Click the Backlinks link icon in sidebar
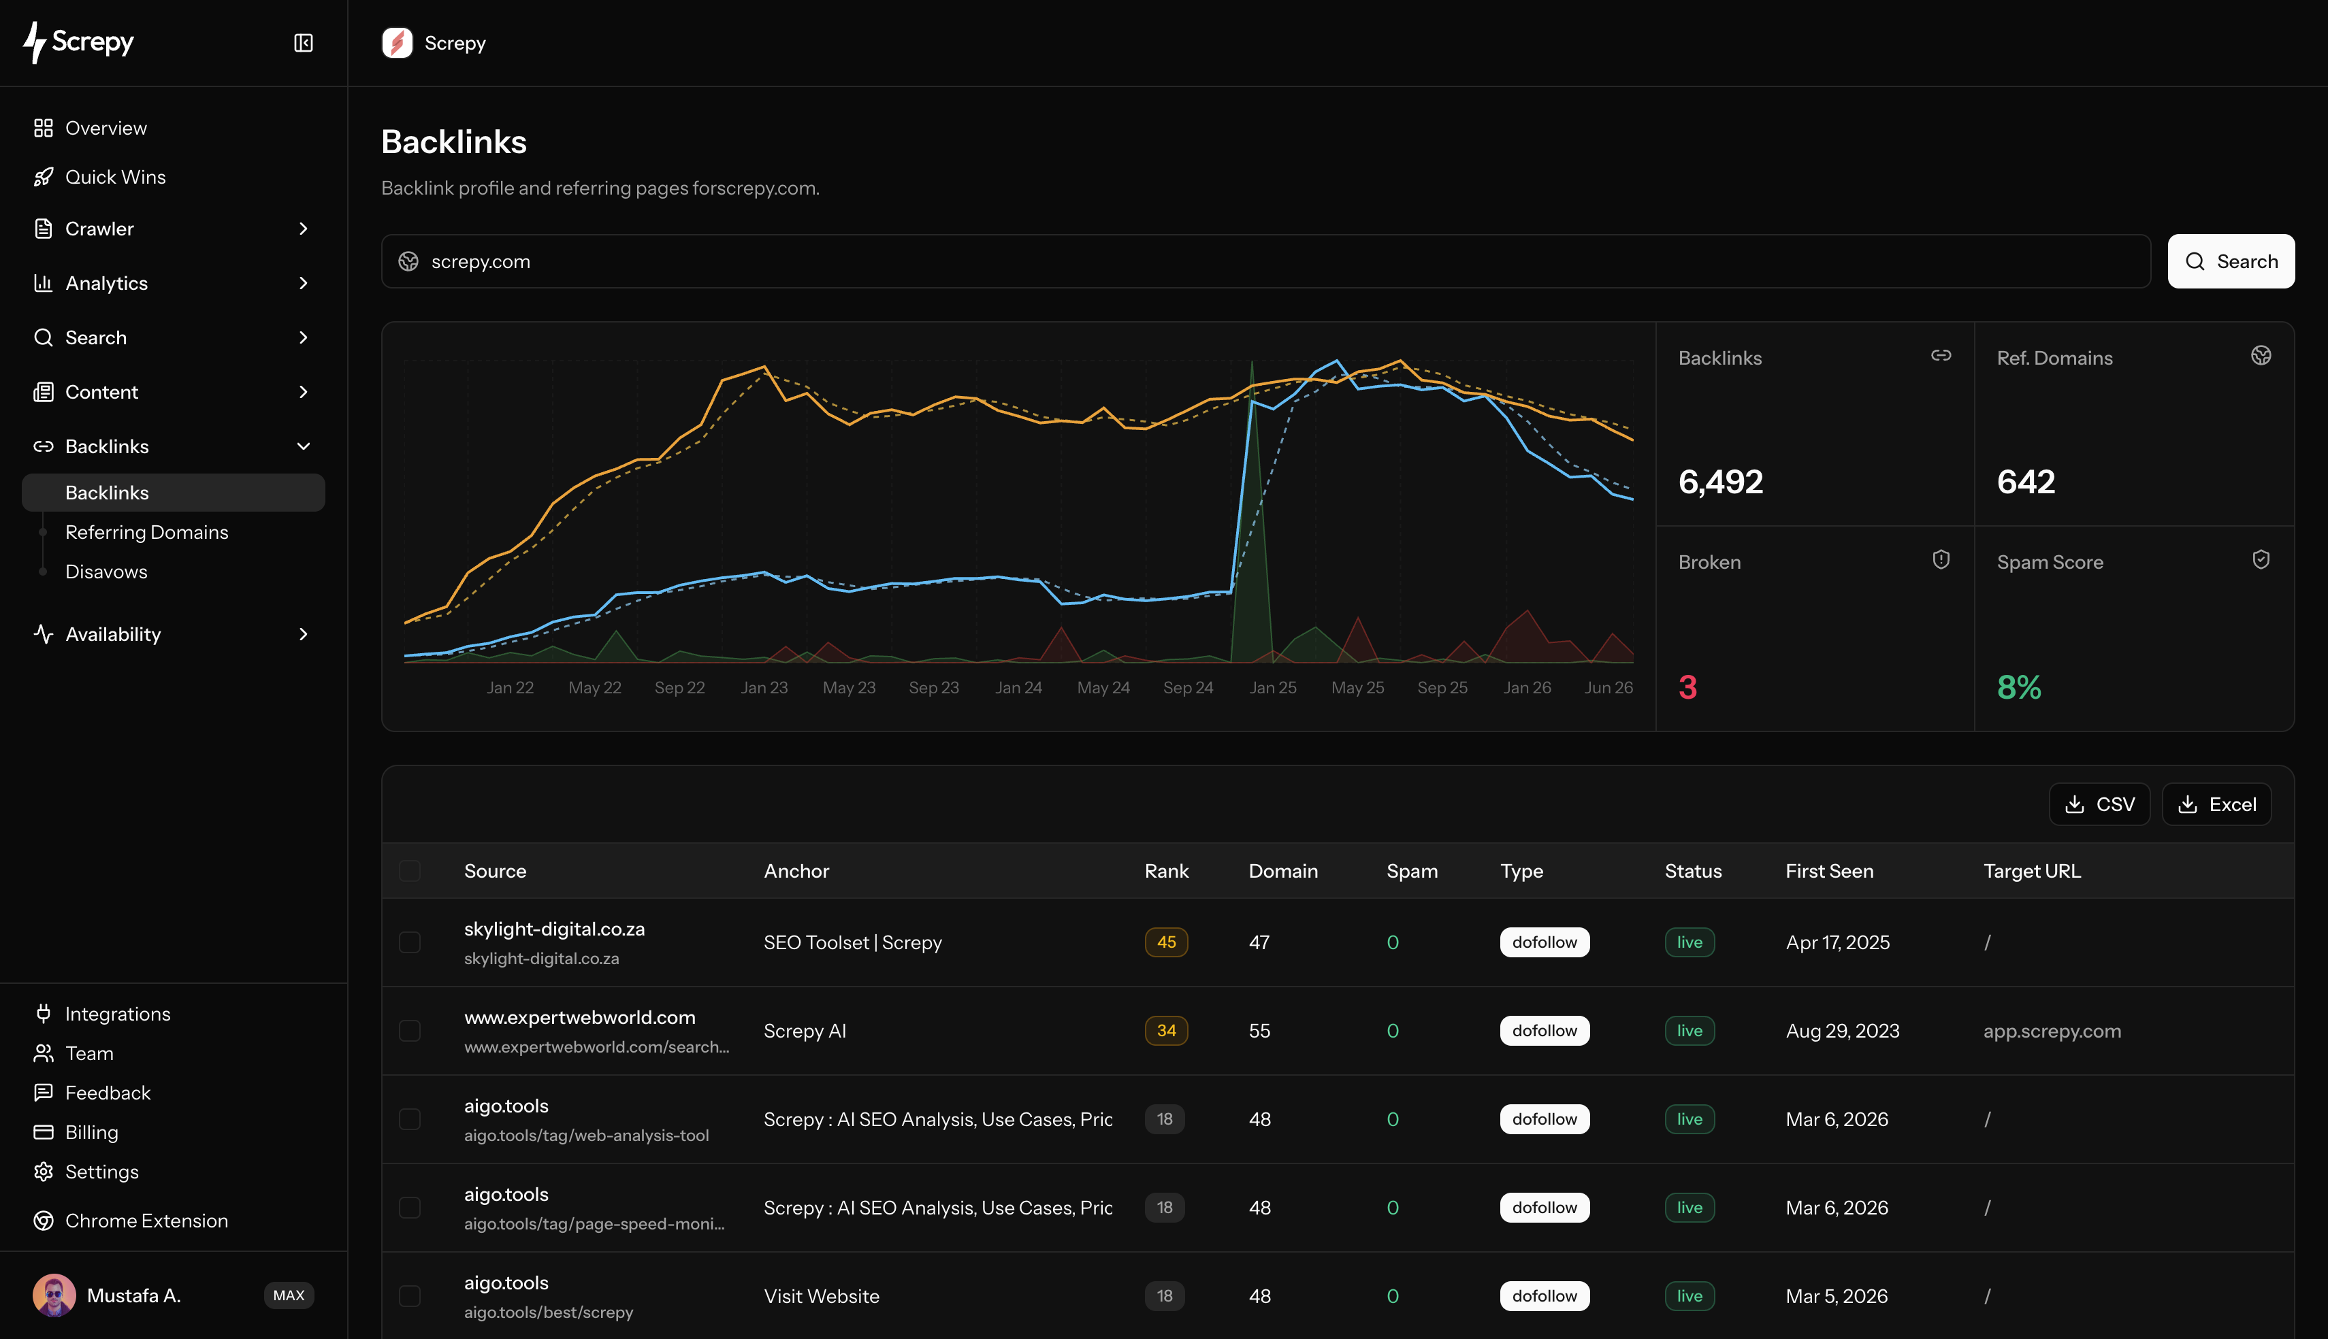This screenshot has height=1339, width=2328. (x=44, y=446)
